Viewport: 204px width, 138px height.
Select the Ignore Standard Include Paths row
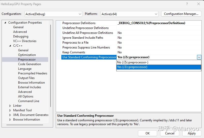[x=132, y=38]
